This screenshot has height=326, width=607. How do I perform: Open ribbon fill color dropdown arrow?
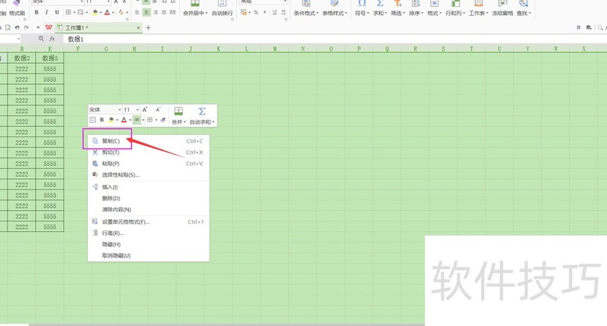click(x=100, y=13)
